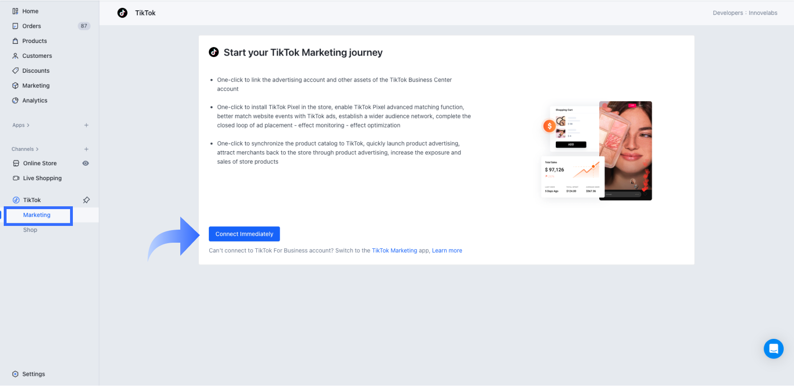Click the TikTok marketing preview image
Image resolution: width=794 pixels, height=386 pixels.
596,151
